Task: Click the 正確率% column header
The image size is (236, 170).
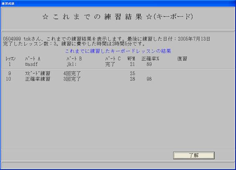Action: point(150,59)
